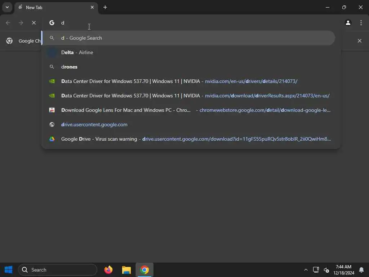
Task: Click the Google Drive triangle icon
Action: pos(52,139)
